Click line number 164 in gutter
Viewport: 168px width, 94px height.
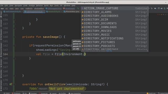(x=5, y=54)
